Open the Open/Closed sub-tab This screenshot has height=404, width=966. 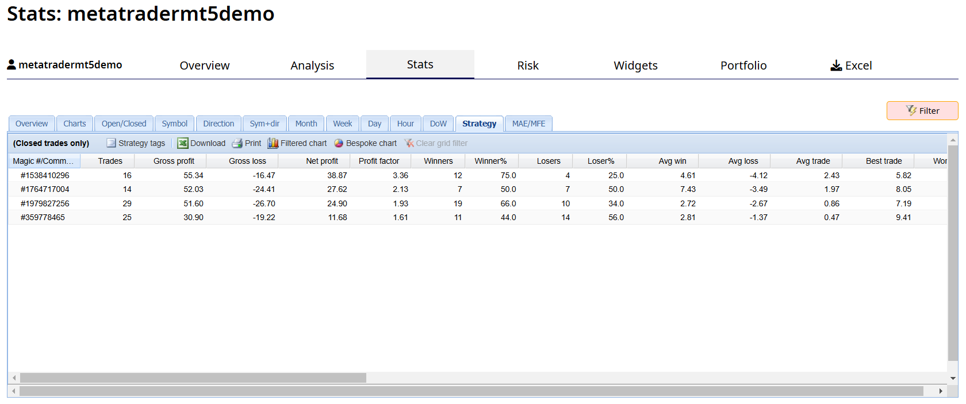124,124
